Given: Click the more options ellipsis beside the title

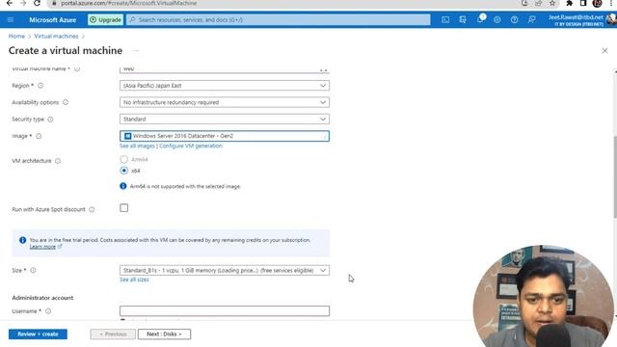Looking at the screenshot, I should coord(136,51).
